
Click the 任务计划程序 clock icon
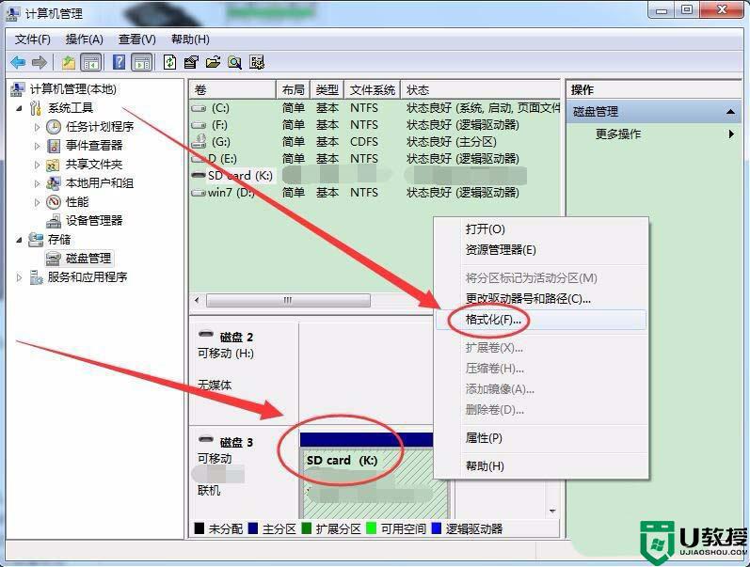pos(54,127)
